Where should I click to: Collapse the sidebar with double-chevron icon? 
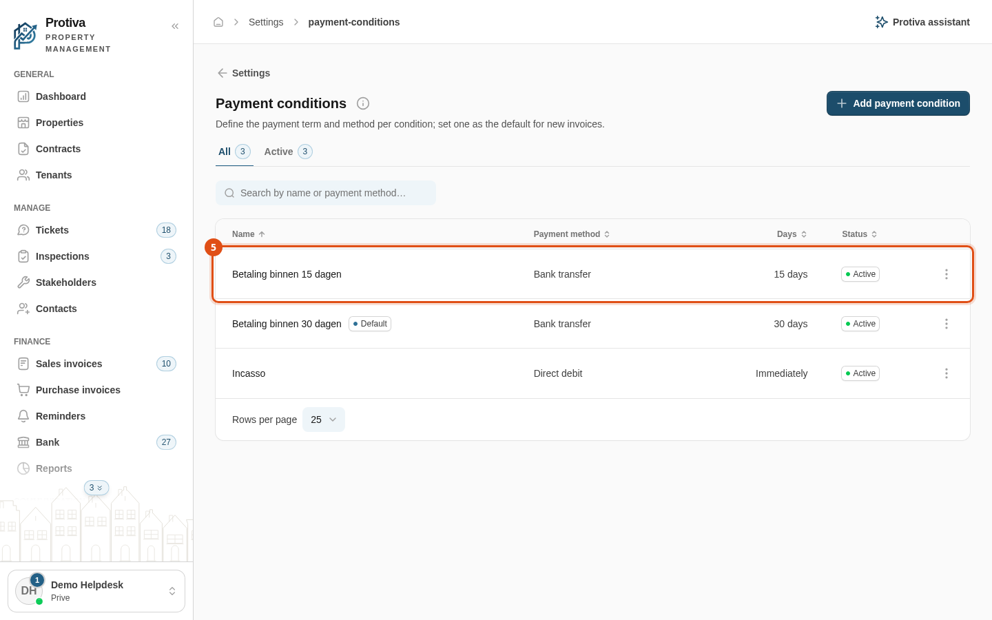pos(175,26)
